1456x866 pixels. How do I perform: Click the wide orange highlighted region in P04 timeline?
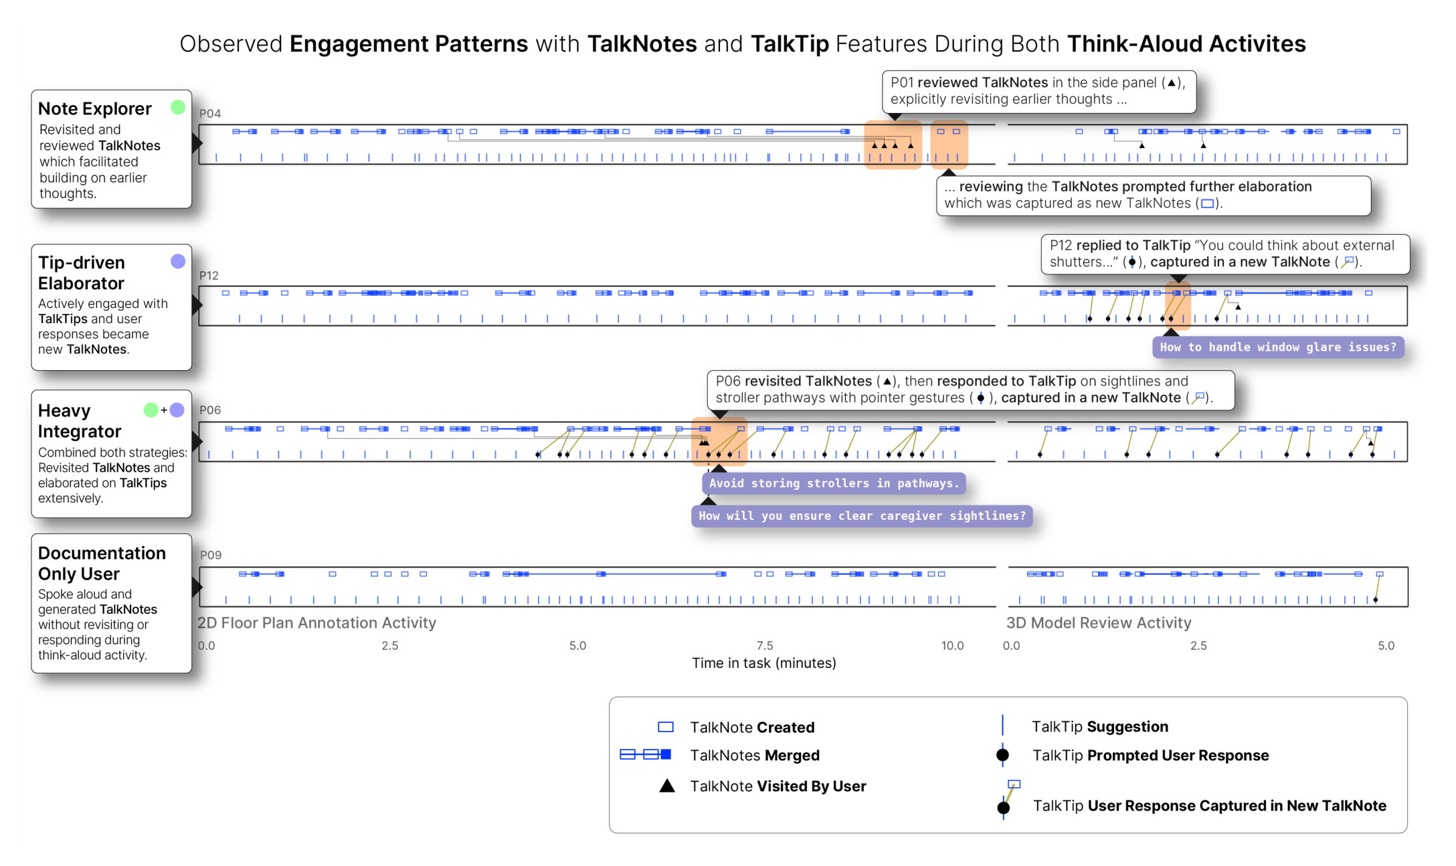893,145
